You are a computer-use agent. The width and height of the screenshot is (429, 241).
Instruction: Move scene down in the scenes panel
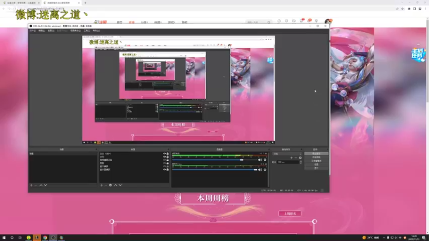[x=46, y=185]
